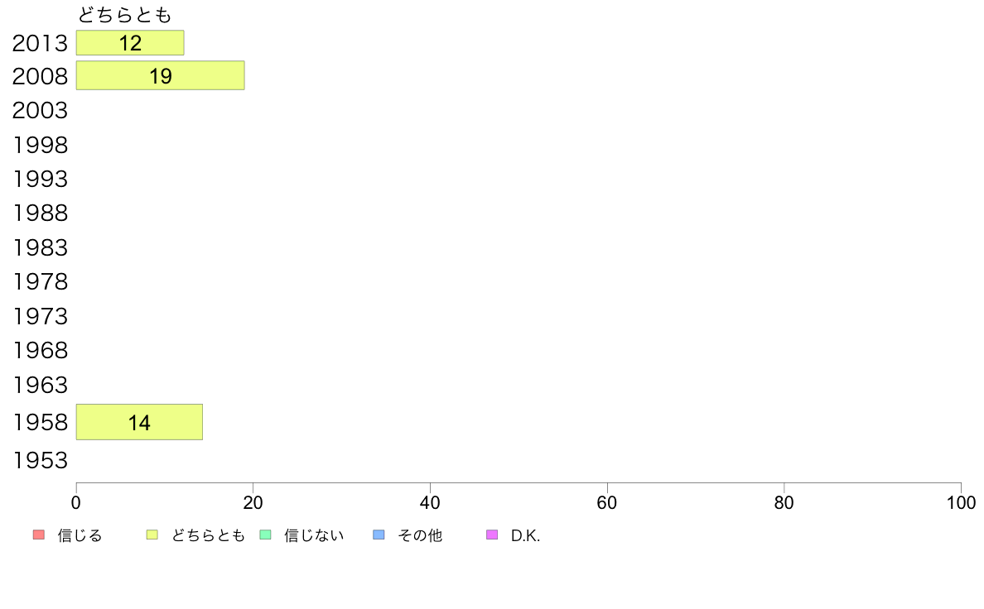Click the yellow どちらとも legend swatch
The image size is (984, 609).
pos(152,535)
